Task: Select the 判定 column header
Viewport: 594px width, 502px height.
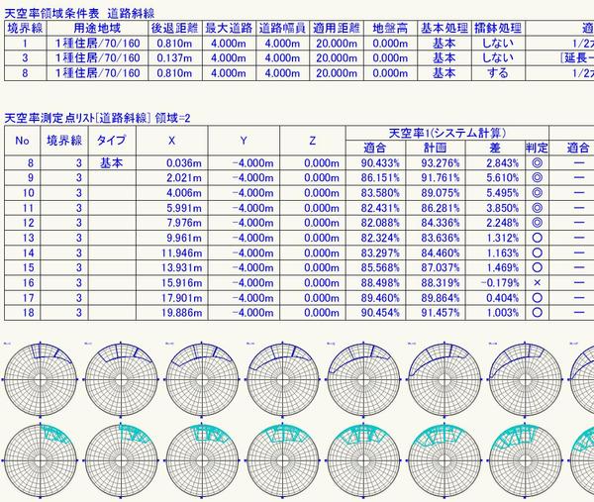Action: point(537,148)
